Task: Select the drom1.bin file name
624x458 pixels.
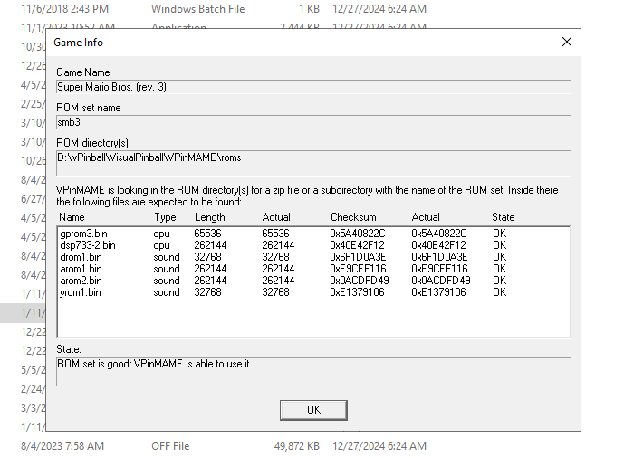Action: (81, 257)
